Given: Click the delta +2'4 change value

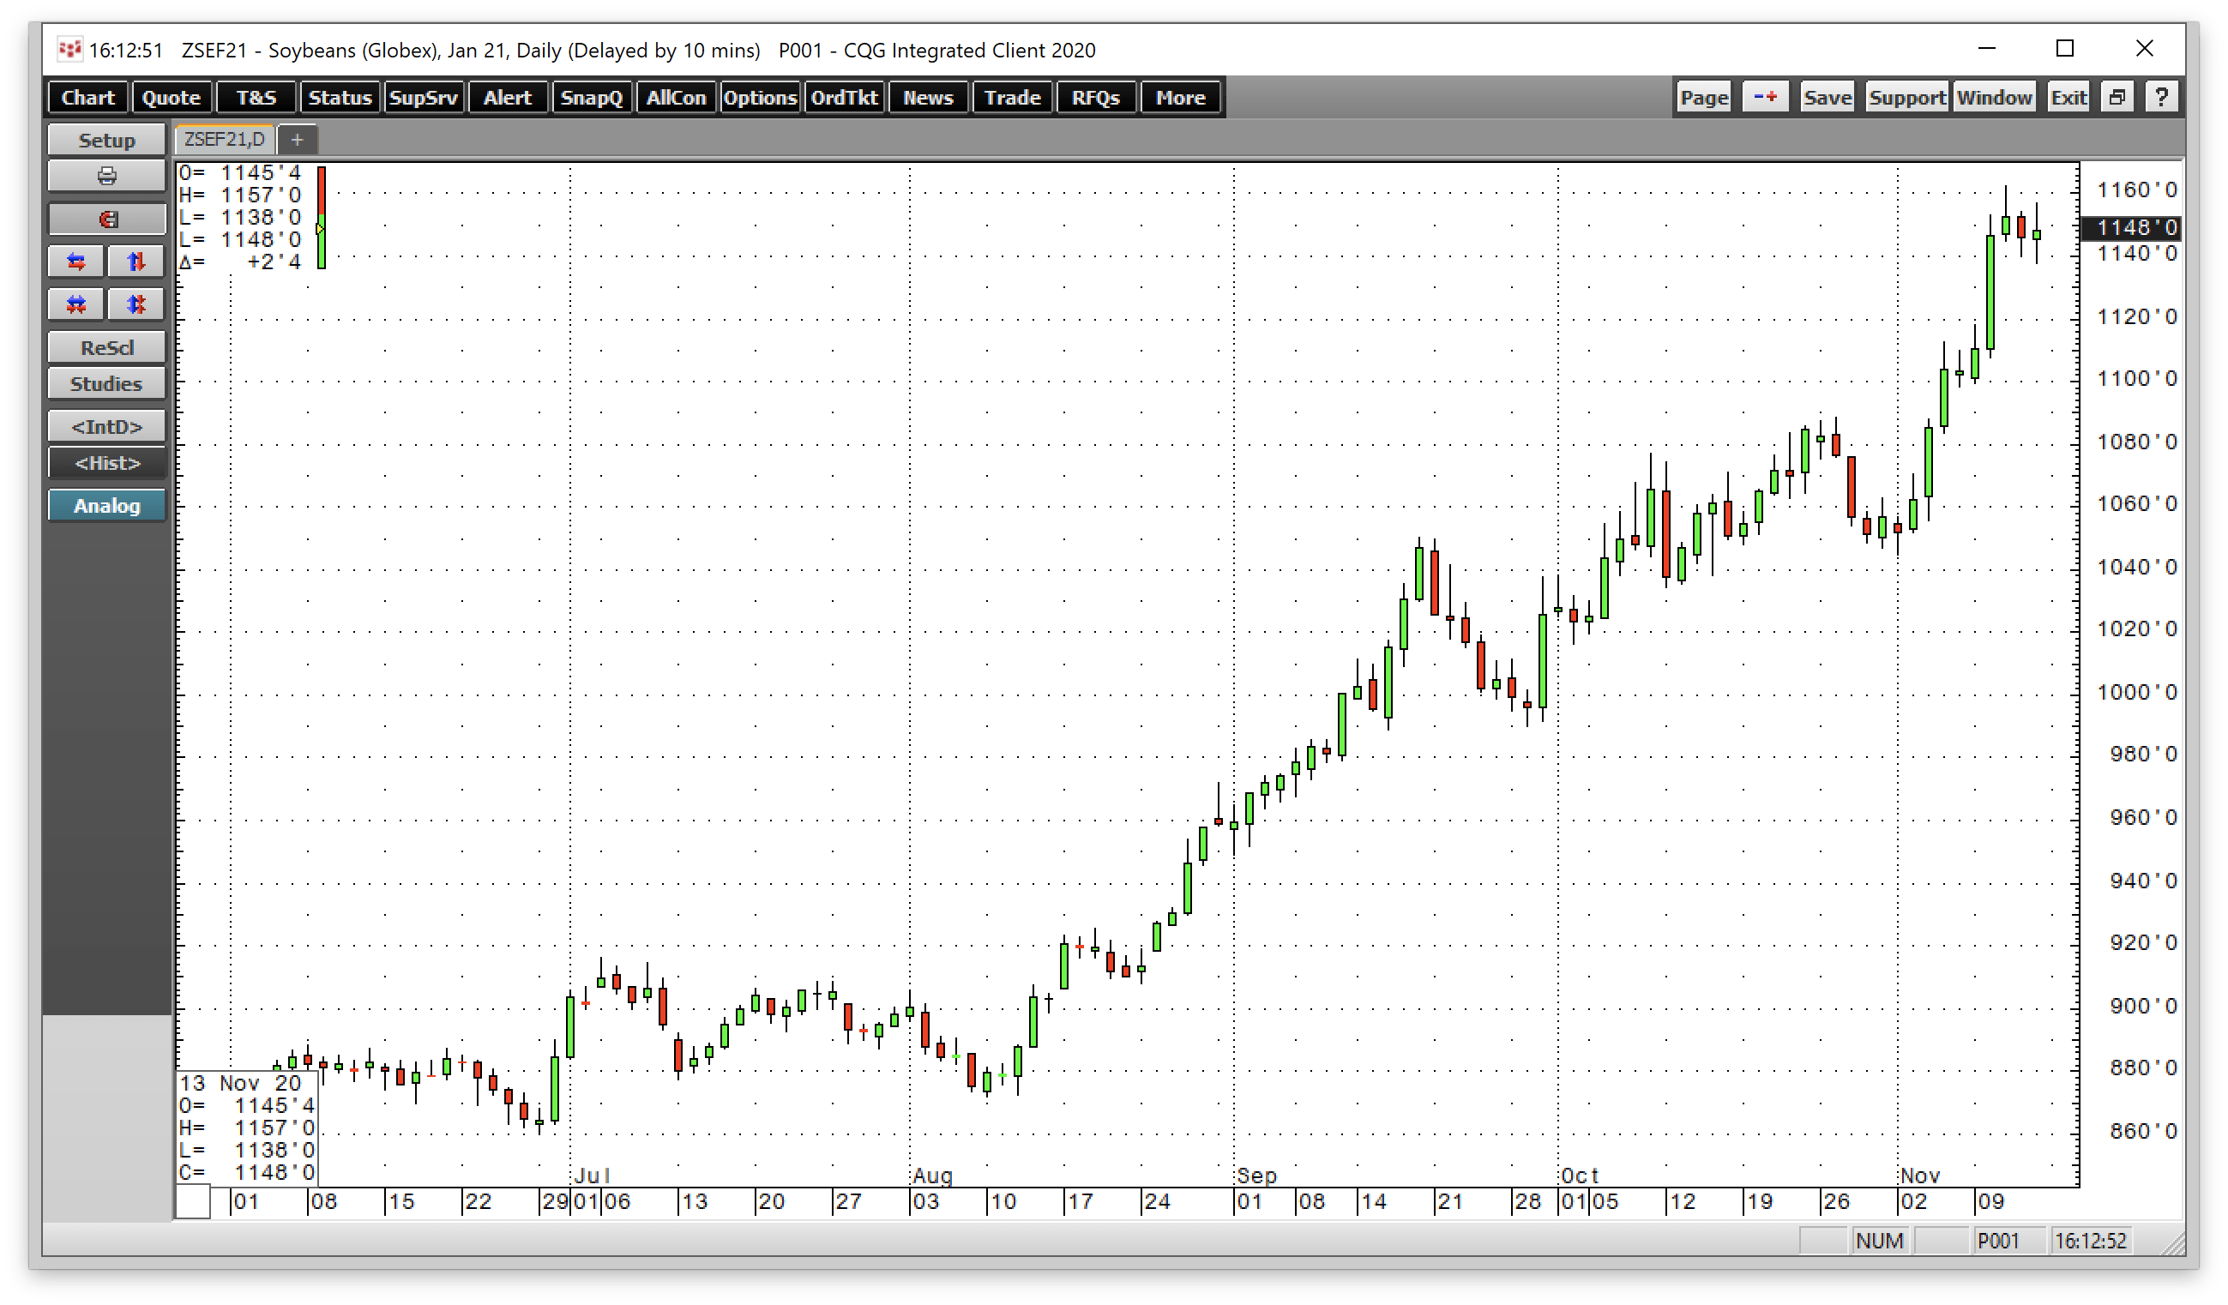Looking at the screenshot, I should tap(239, 262).
